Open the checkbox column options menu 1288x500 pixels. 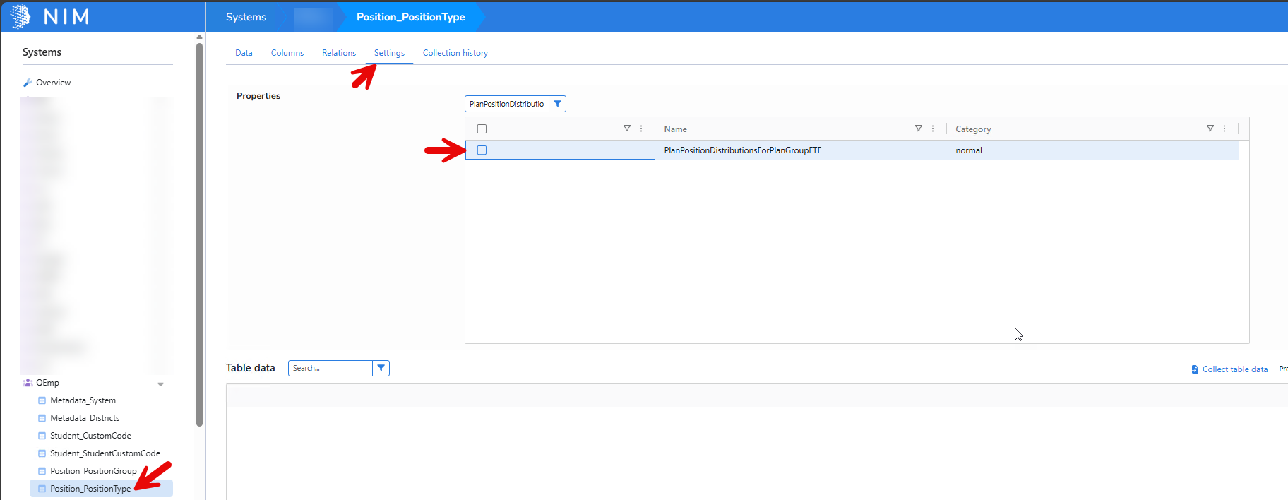(641, 129)
